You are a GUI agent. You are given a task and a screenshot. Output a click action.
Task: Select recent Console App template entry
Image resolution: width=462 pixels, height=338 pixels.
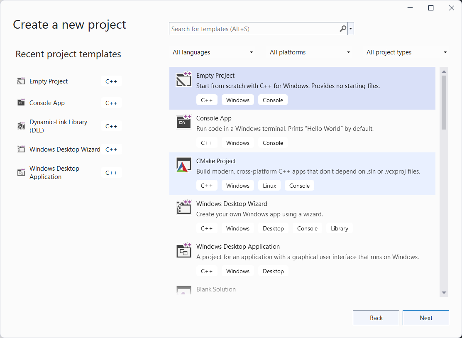click(x=47, y=103)
